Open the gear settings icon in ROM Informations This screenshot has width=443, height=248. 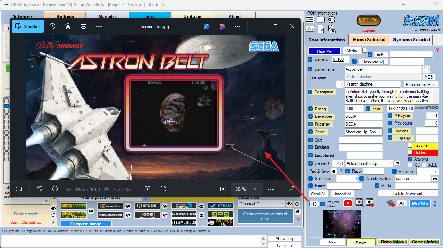[332, 20]
